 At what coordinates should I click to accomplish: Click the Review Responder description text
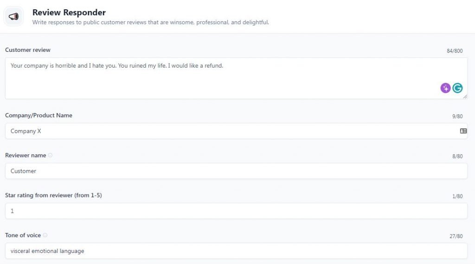(151, 22)
